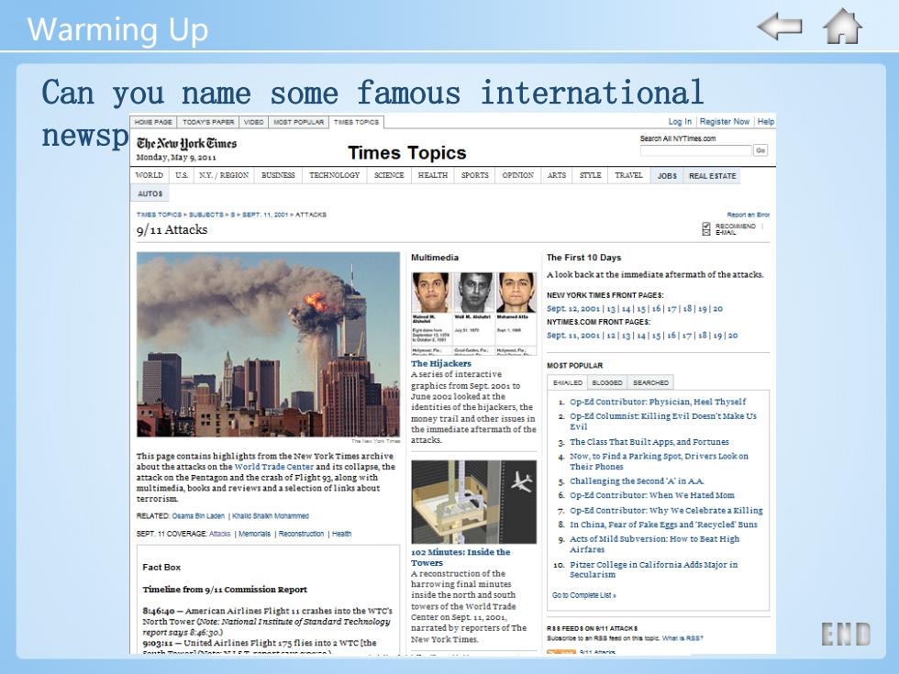Open the parking spot phones article
This screenshot has width=899, height=674.
659,461
